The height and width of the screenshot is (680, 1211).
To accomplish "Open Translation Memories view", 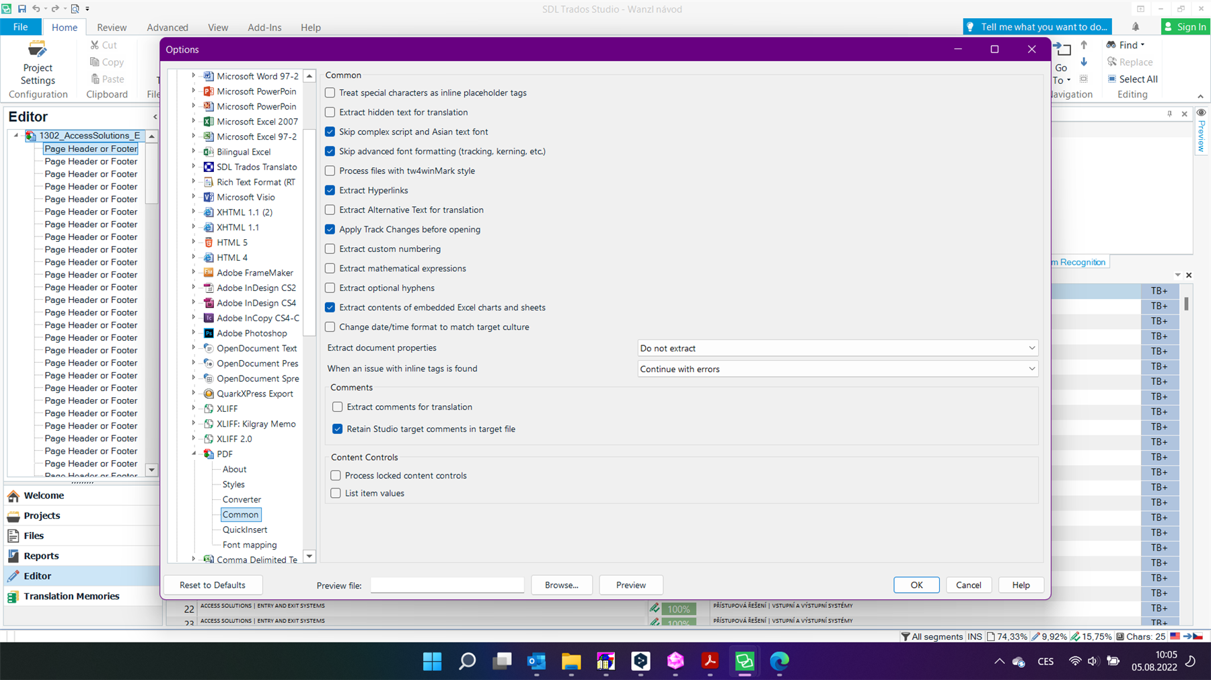I will tap(71, 596).
